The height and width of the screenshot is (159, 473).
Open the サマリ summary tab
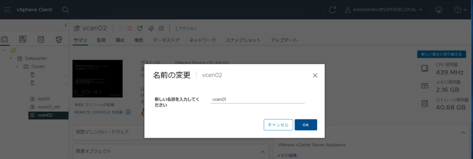coord(80,40)
